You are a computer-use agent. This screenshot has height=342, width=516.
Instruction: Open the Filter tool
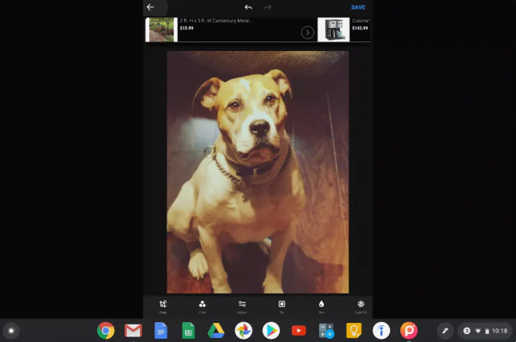tap(203, 306)
